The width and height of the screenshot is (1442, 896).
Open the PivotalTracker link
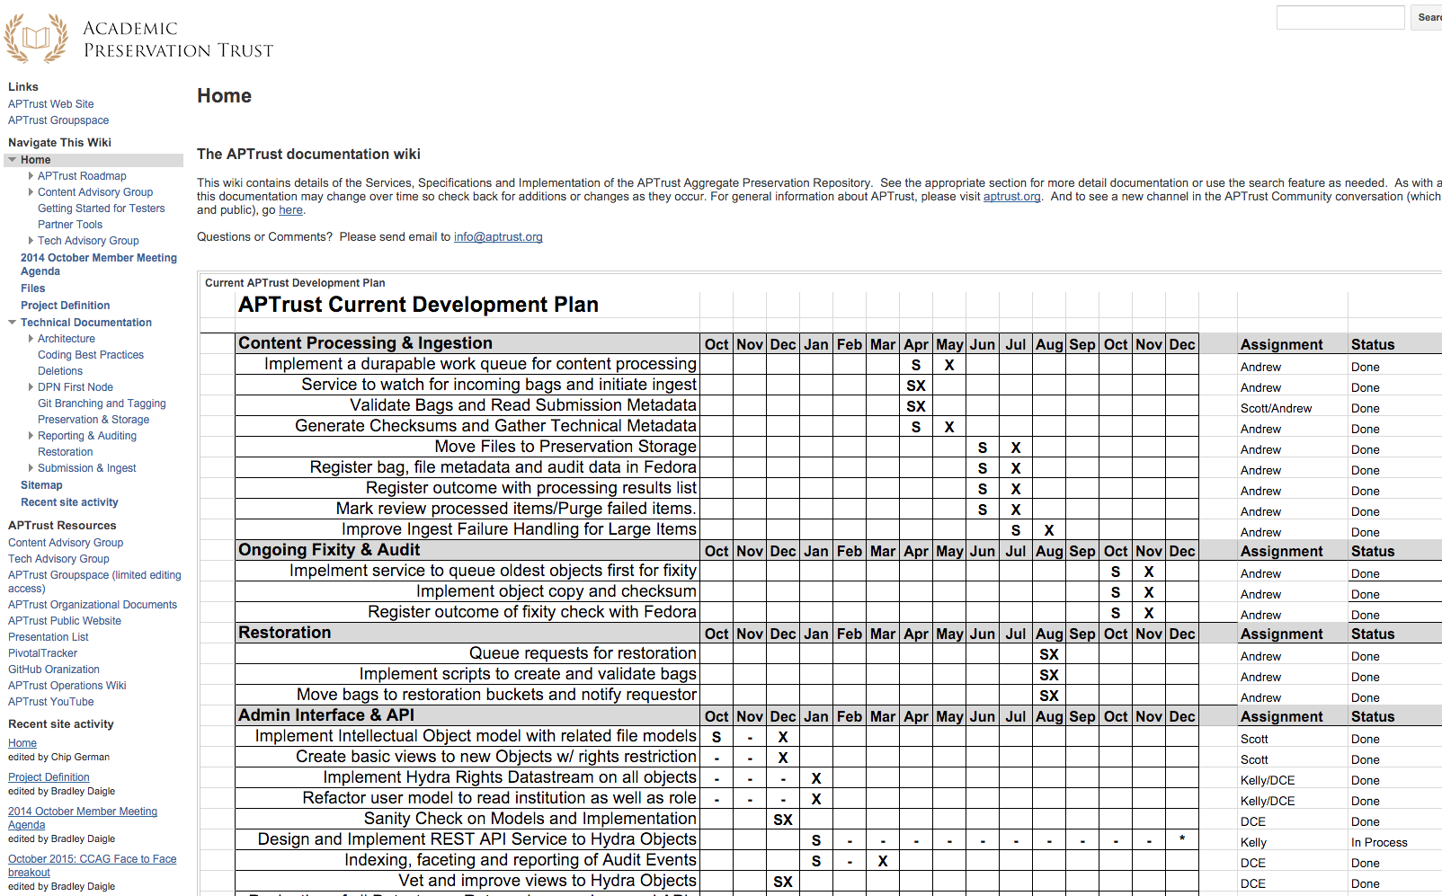pyautogui.click(x=43, y=653)
